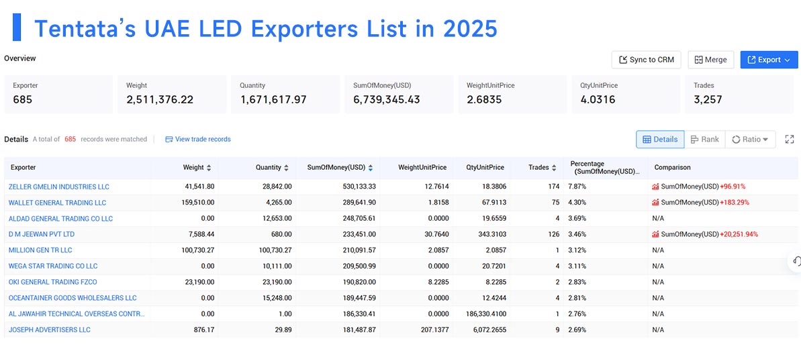Open OKI GENERAL TRADING FZCO link
Screen dimensions: 801x345
pyautogui.click(x=52, y=282)
